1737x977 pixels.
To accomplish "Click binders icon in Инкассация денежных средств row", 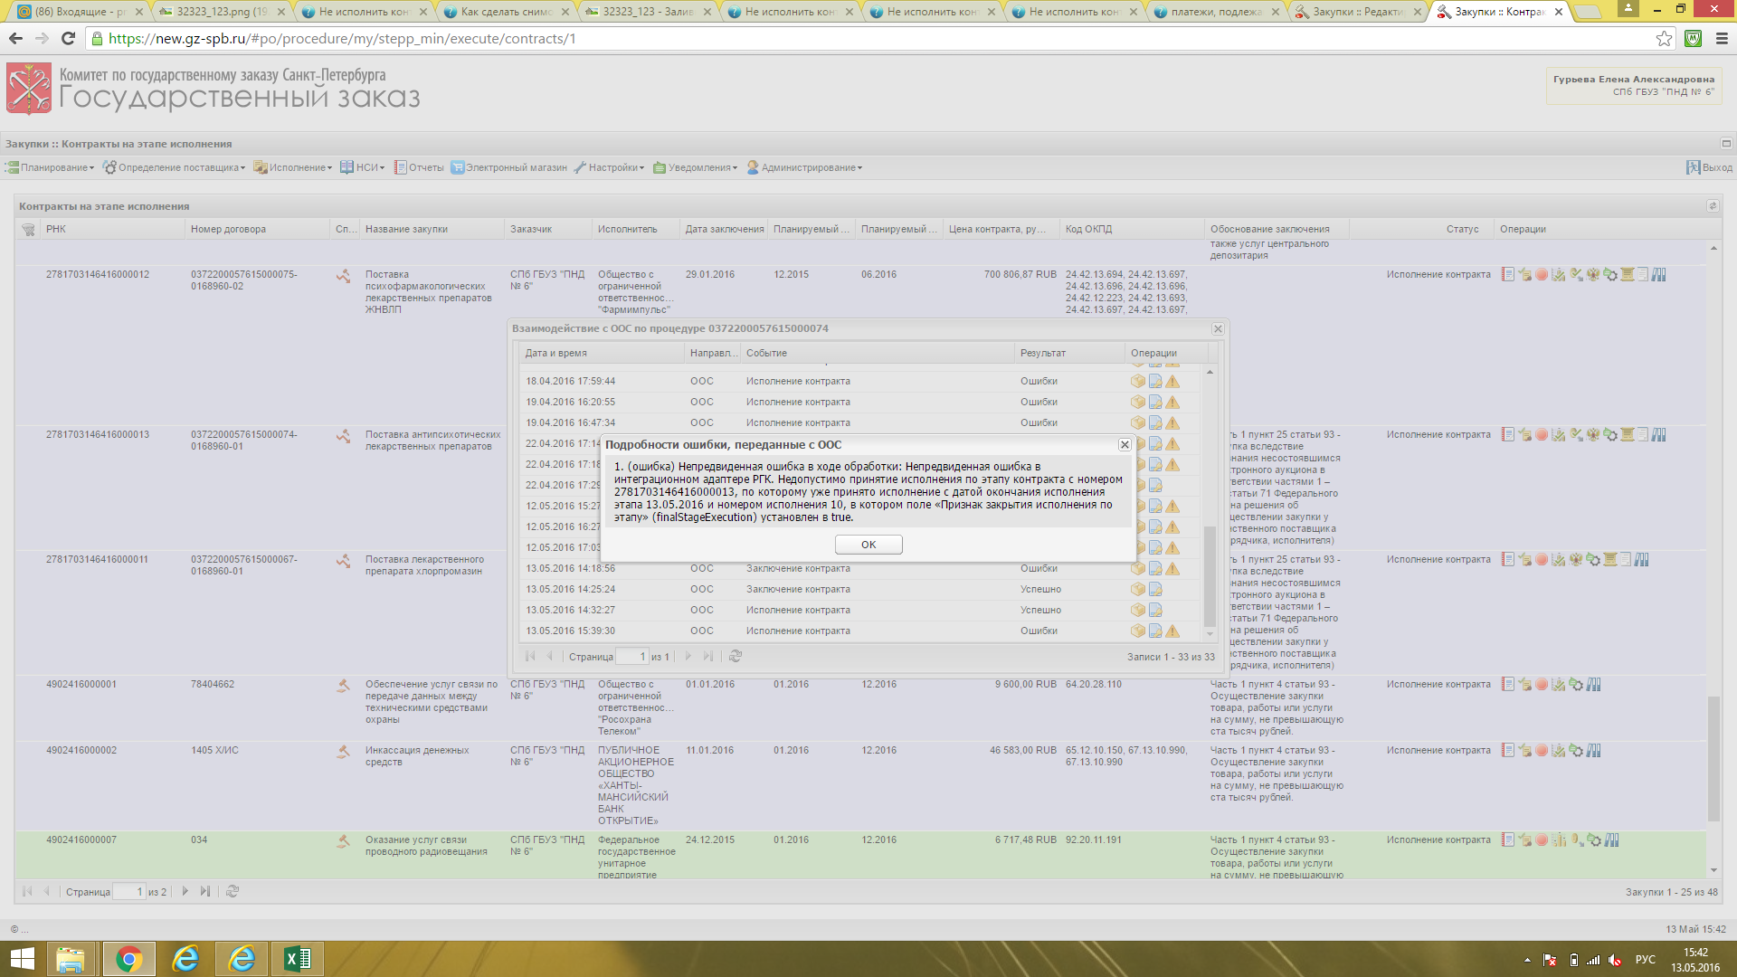I will click(1594, 751).
